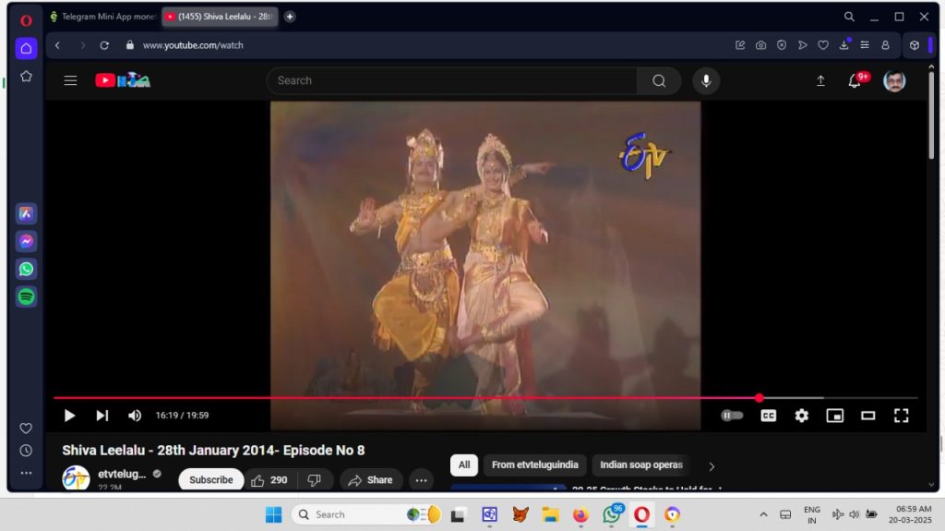Image resolution: width=945 pixels, height=531 pixels.
Task: Open the YouTube account avatar menu
Action: pyautogui.click(x=894, y=80)
